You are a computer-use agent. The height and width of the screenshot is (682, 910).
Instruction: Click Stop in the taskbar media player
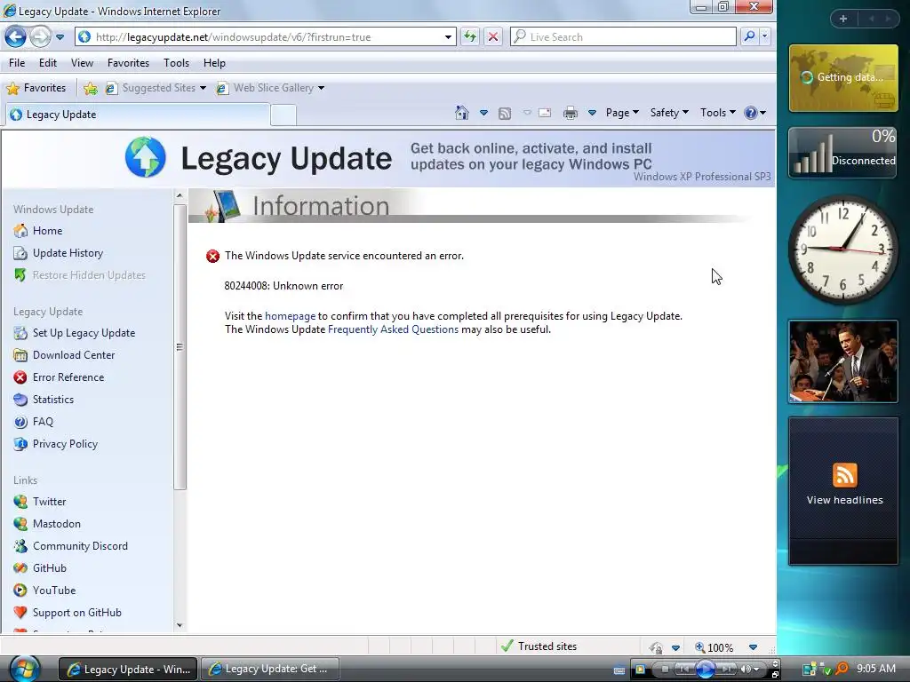[665, 670]
